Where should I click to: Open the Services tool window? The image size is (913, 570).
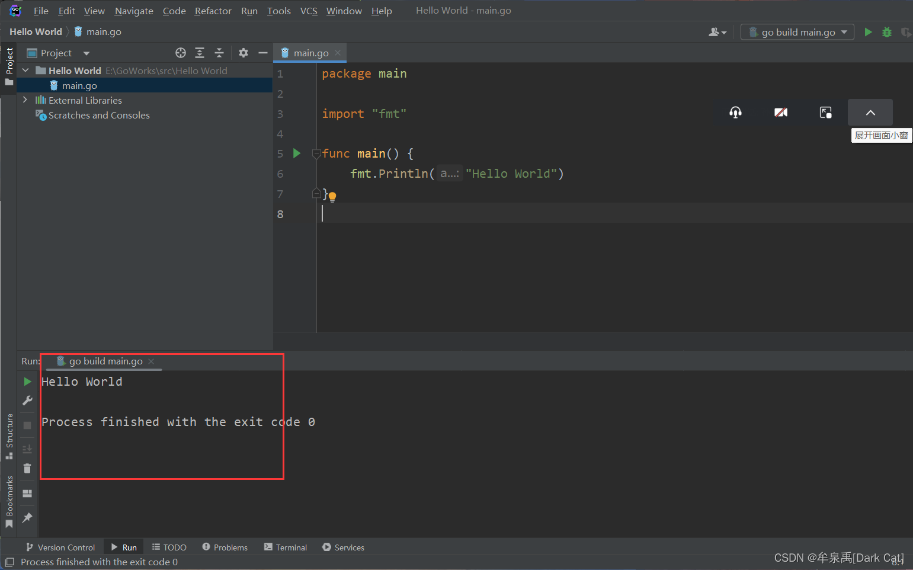[343, 547]
